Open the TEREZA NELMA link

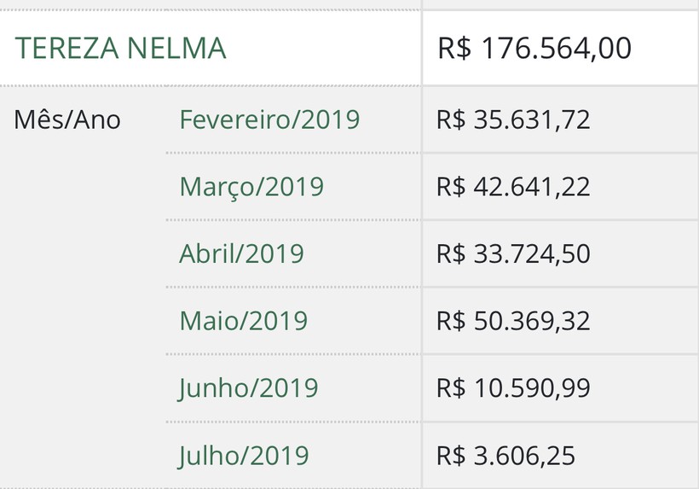click(120, 48)
